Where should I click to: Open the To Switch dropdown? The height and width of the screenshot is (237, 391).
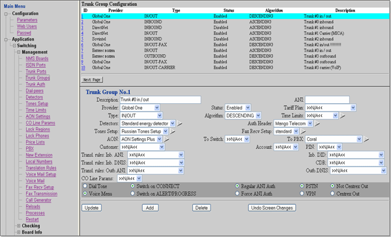click(x=237, y=139)
